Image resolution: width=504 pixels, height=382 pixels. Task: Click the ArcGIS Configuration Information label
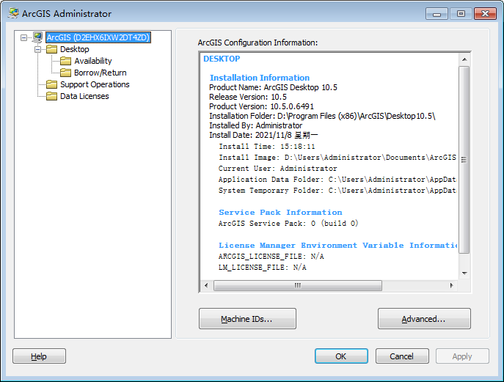pyautogui.click(x=258, y=43)
